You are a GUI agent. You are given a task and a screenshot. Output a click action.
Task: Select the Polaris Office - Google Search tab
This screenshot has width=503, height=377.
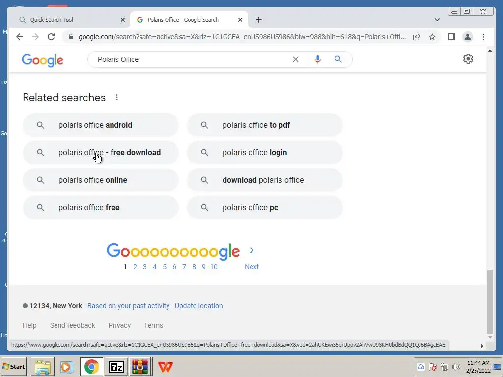[189, 20]
